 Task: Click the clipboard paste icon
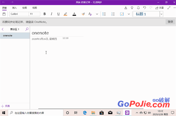(4, 14)
